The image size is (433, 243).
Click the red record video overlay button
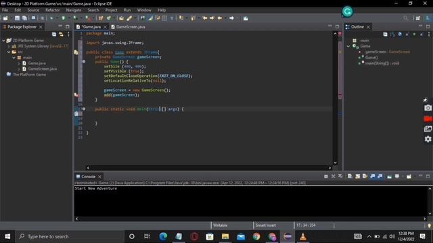point(428,119)
